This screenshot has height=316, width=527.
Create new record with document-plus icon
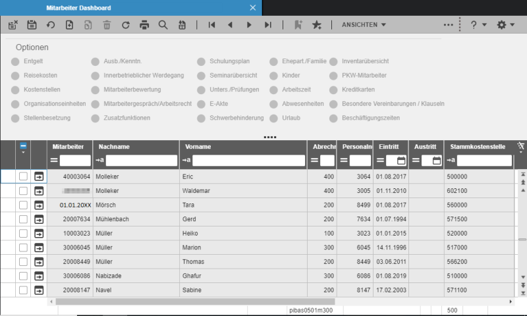(x=69, y=25)
